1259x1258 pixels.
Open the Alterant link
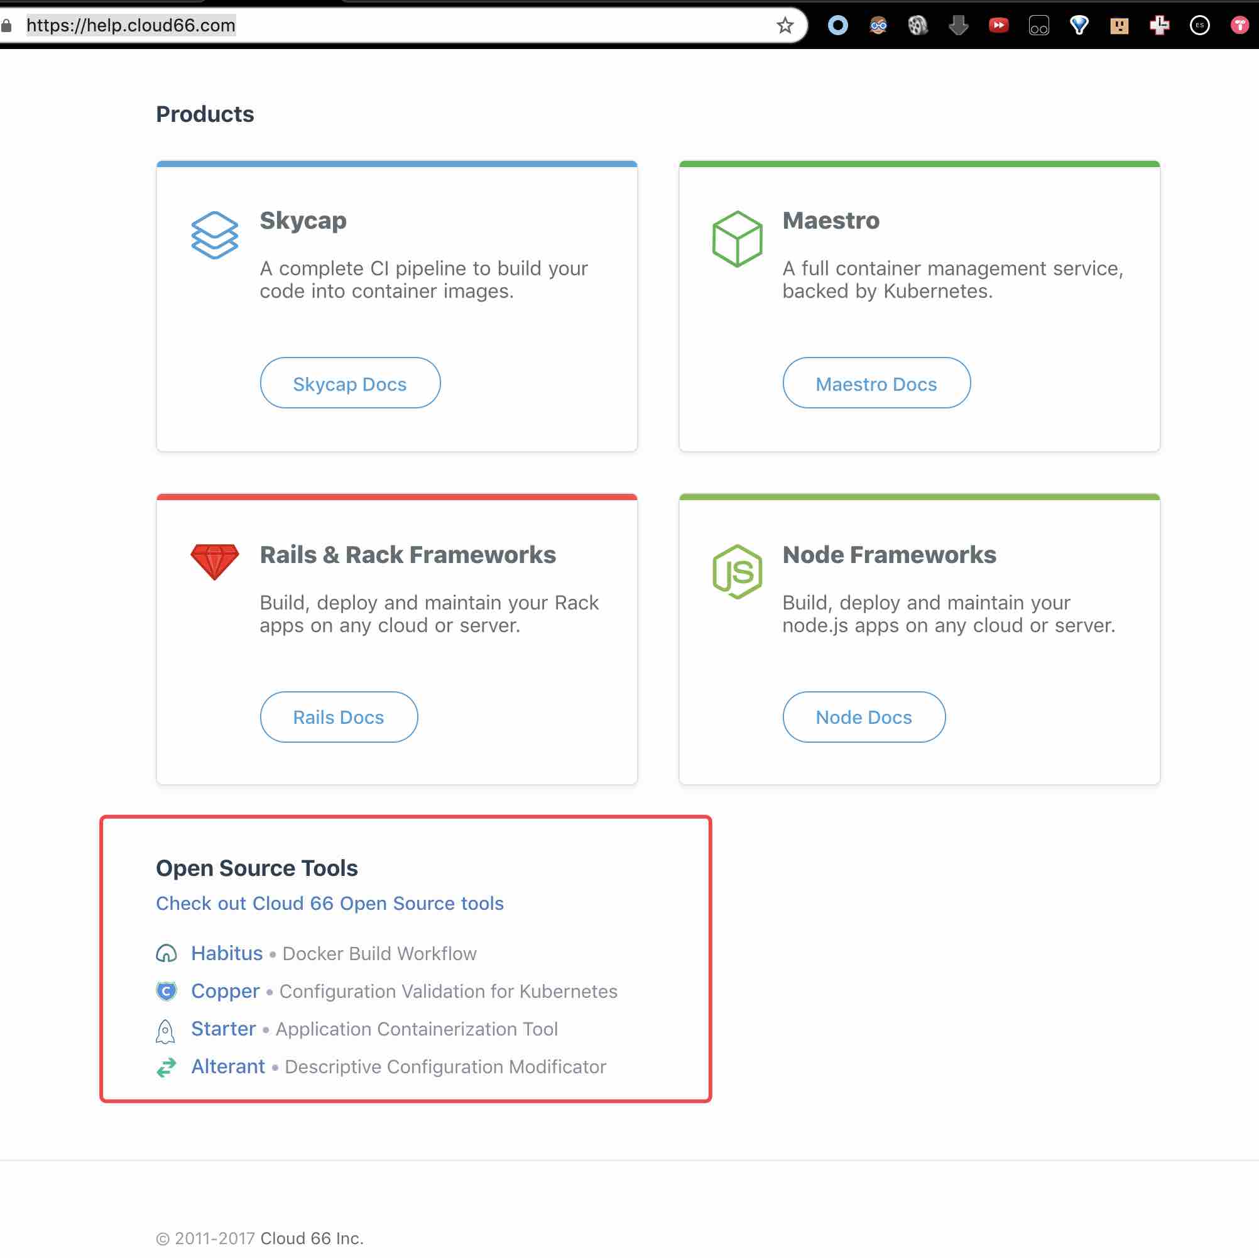[227, 1066]
